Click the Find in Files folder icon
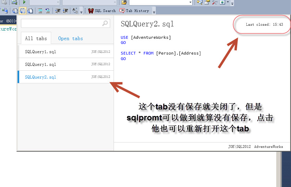The image size is (291, 187). point(124,2)
